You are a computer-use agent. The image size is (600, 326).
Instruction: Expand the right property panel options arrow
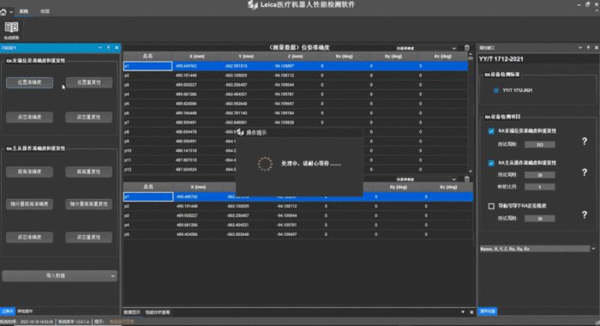click(x=580, y=47)
